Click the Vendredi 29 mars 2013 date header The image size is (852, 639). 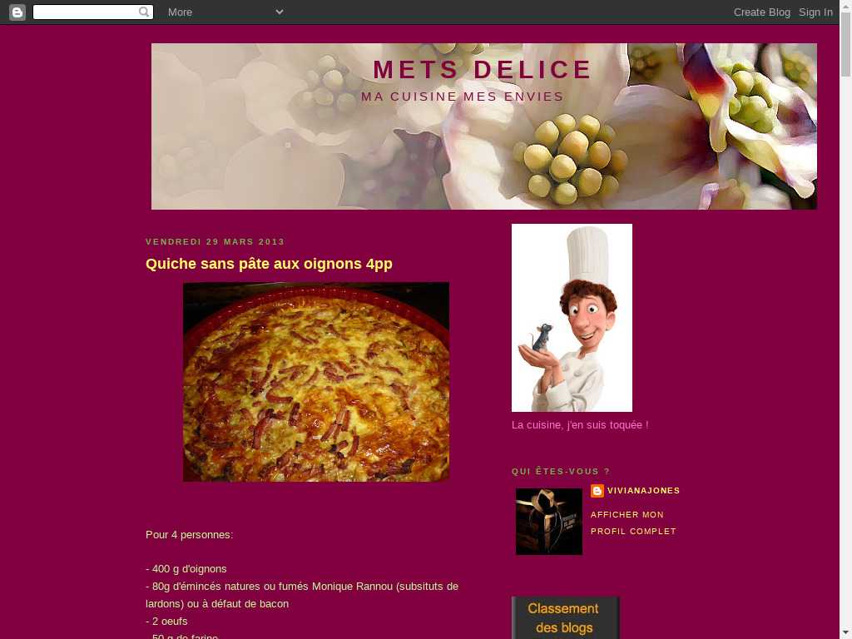(x=215, y=242)
